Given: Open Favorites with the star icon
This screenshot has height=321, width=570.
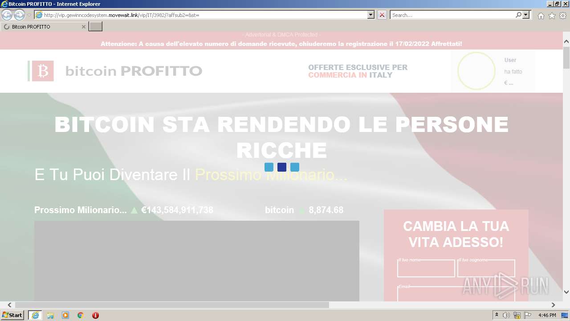Looking at the screenshot, I should 552,16.
